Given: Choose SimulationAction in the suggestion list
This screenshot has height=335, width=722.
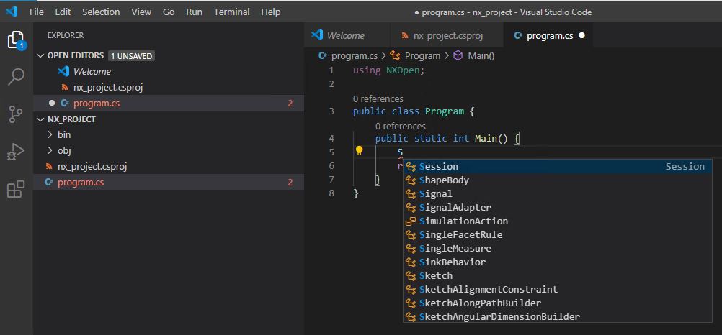Looking at the screenshot, I should [463, 221].
